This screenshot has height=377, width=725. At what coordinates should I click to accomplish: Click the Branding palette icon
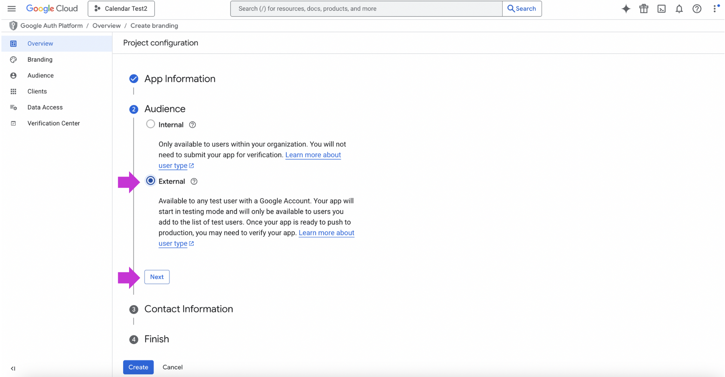13,59
